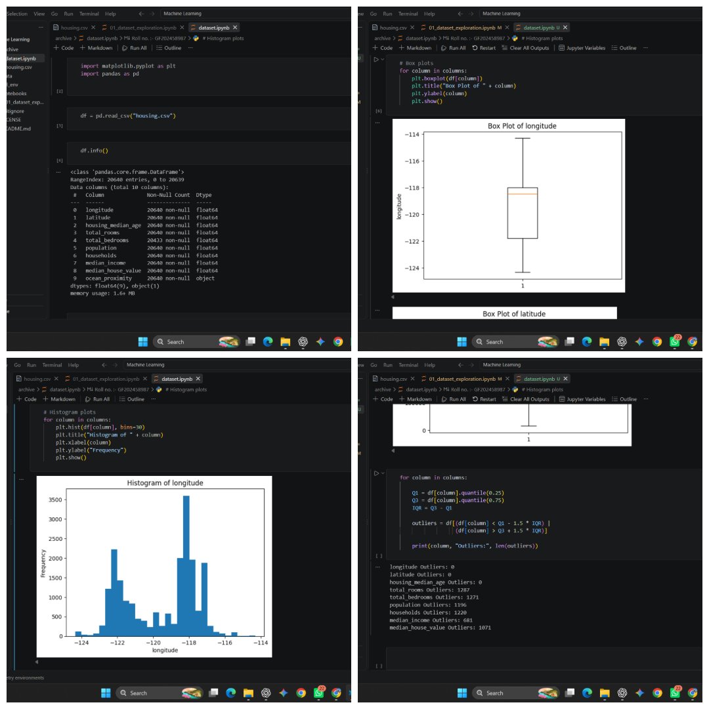Open Outline in the bottom-right screenshot toolbar
The image size is (709, 709).
click(624, 399)
